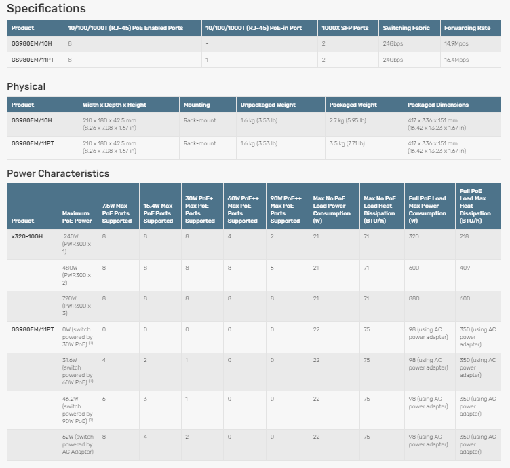This screenshot has height=468, width=510.
Task: Click 0W switch powered by 30W PoE cell
Action: (78, 338)
